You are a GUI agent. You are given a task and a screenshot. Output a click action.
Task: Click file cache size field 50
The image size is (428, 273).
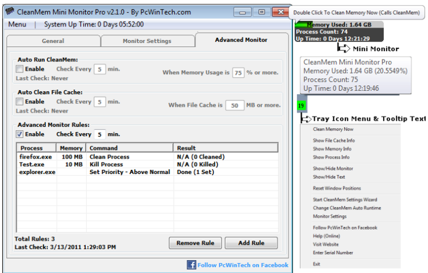pyautogui.click(x=235, y=105)
